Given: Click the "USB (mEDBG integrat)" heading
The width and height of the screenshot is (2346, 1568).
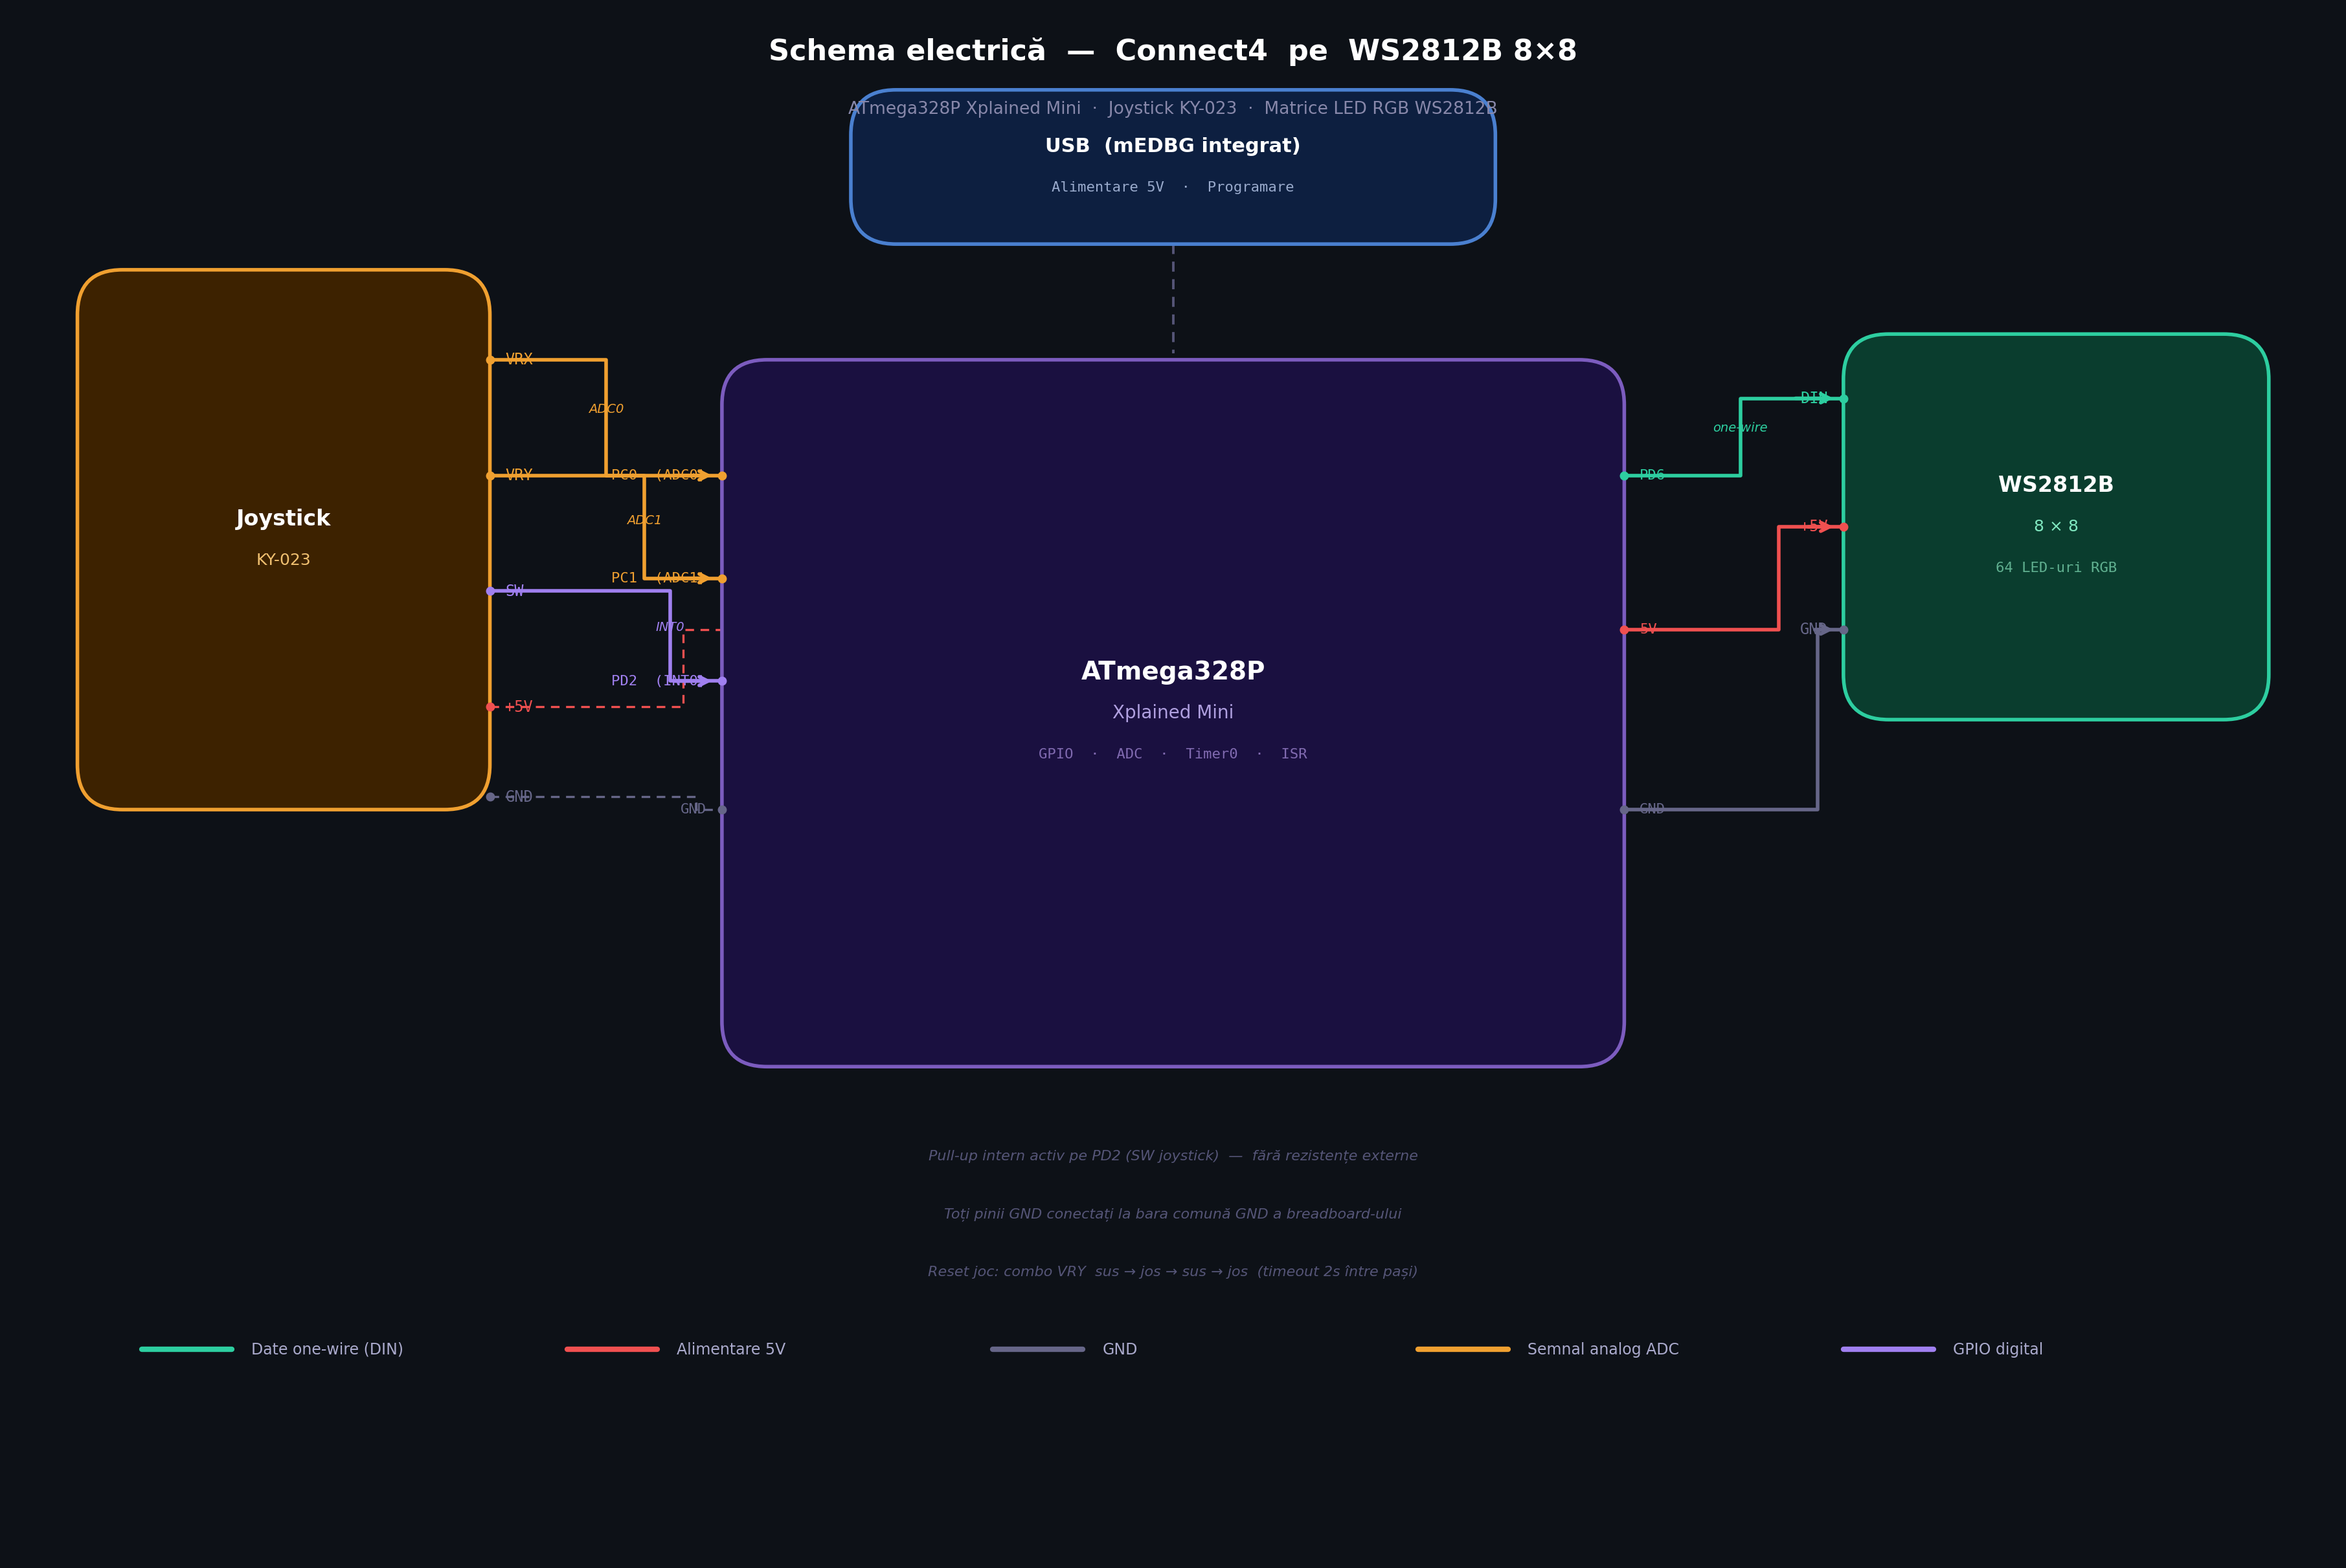Looking at the screenshot, I should pyautogui.click(x=1173, y=146).
